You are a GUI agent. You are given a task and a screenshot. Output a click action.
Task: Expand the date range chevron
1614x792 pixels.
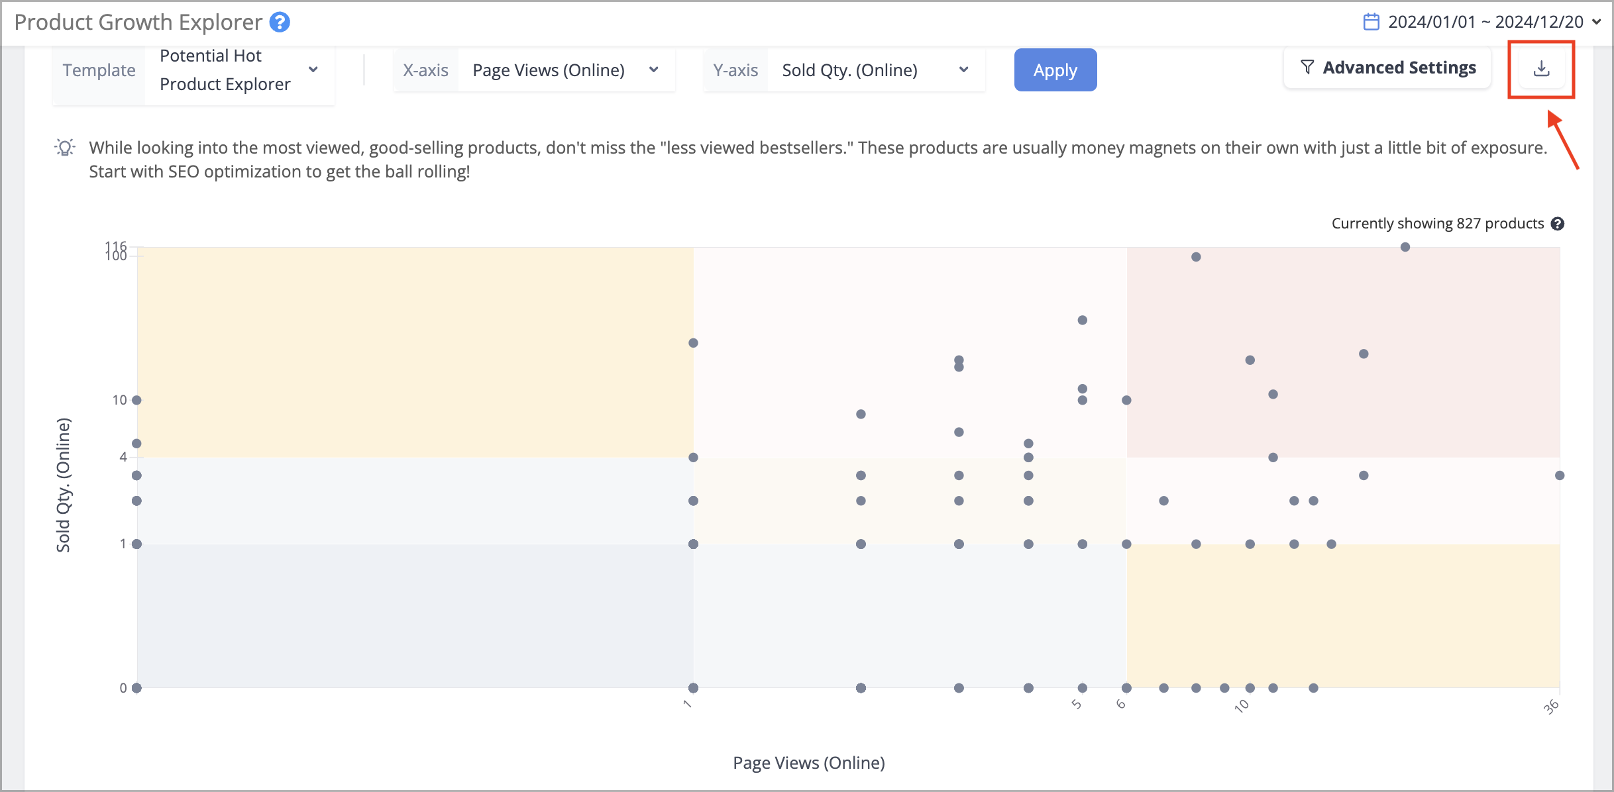[1597, 22]
